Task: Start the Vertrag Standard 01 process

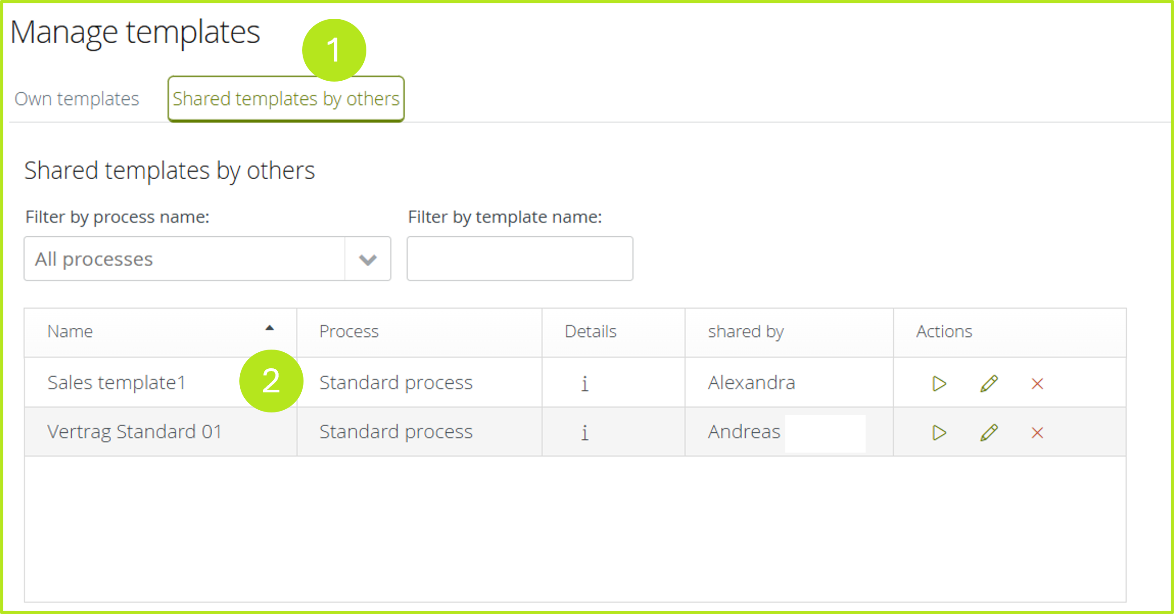Action: (x=939, y=433)
